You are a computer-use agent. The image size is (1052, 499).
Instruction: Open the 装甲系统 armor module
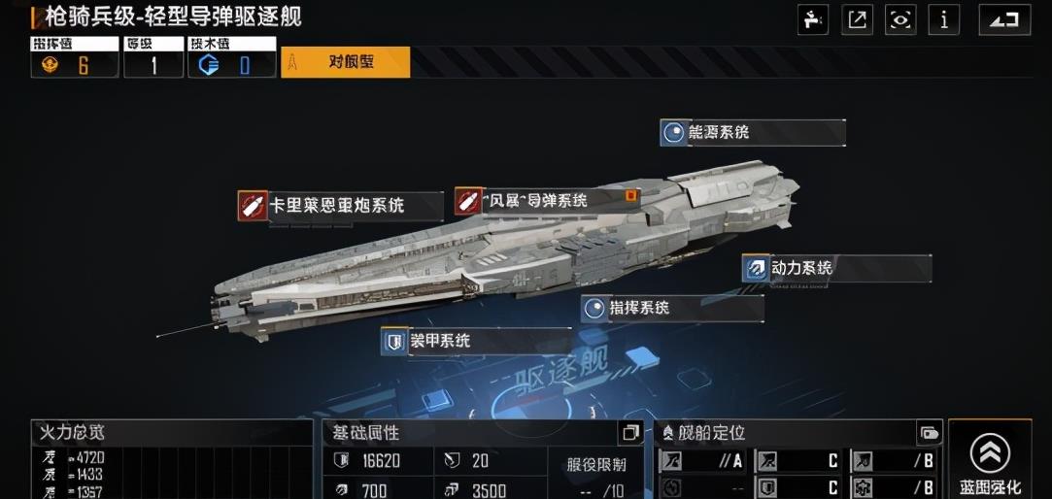pos(476,341)
